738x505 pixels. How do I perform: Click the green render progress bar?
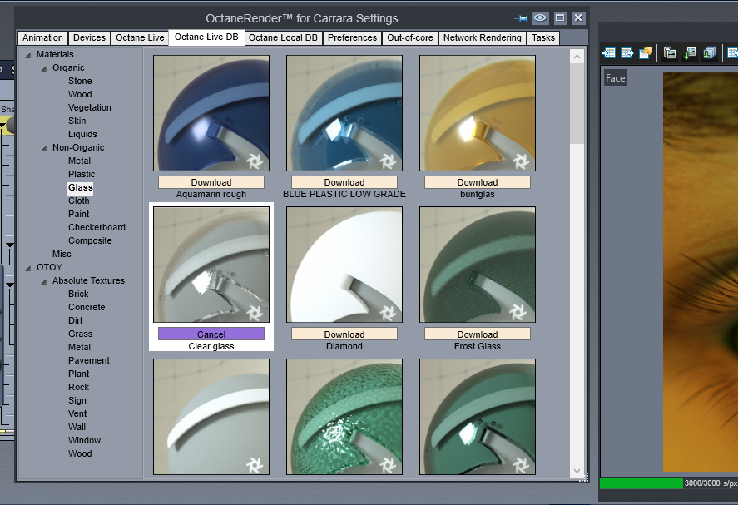tap(641, 483)
